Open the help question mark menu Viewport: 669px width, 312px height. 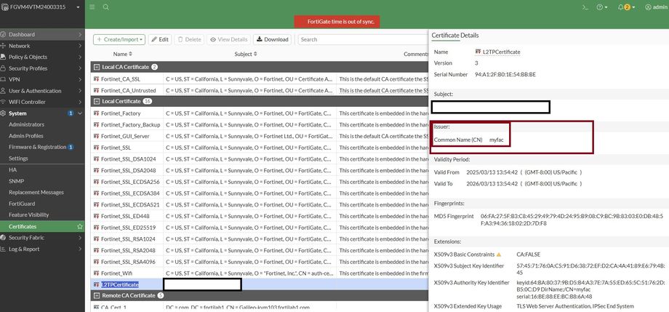(602, 7)
